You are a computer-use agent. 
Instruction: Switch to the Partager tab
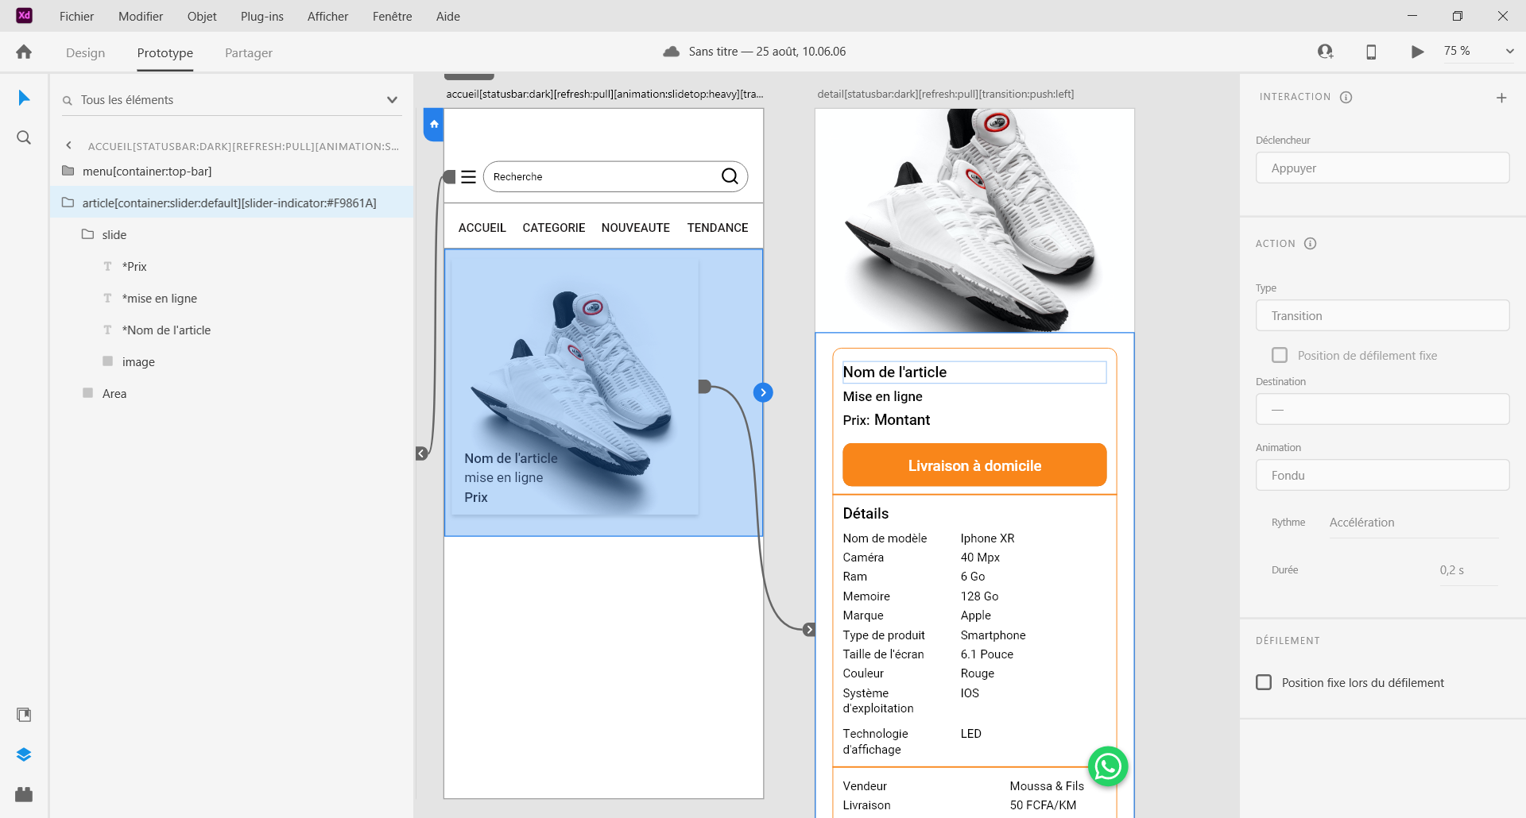[x=249, y=52]
